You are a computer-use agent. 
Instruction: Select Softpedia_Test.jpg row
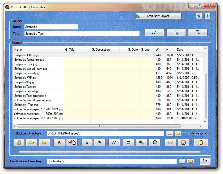tap(108, 105)
